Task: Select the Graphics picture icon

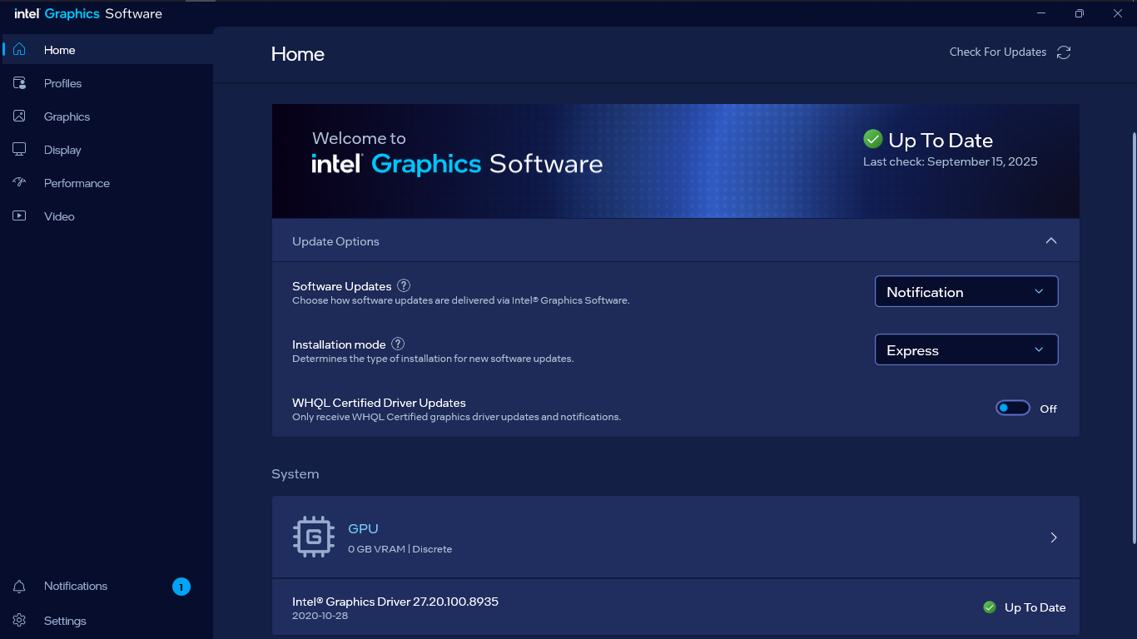Action: 19,116
